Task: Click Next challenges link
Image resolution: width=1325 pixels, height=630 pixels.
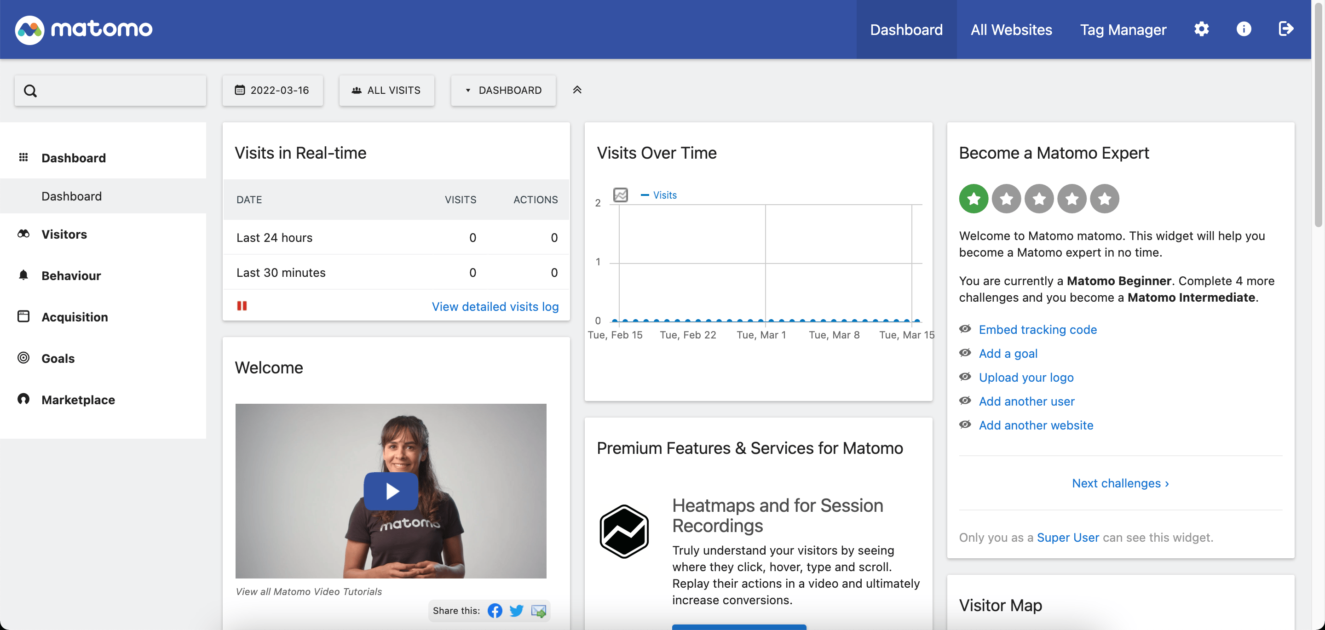Action: point(1120,483)
